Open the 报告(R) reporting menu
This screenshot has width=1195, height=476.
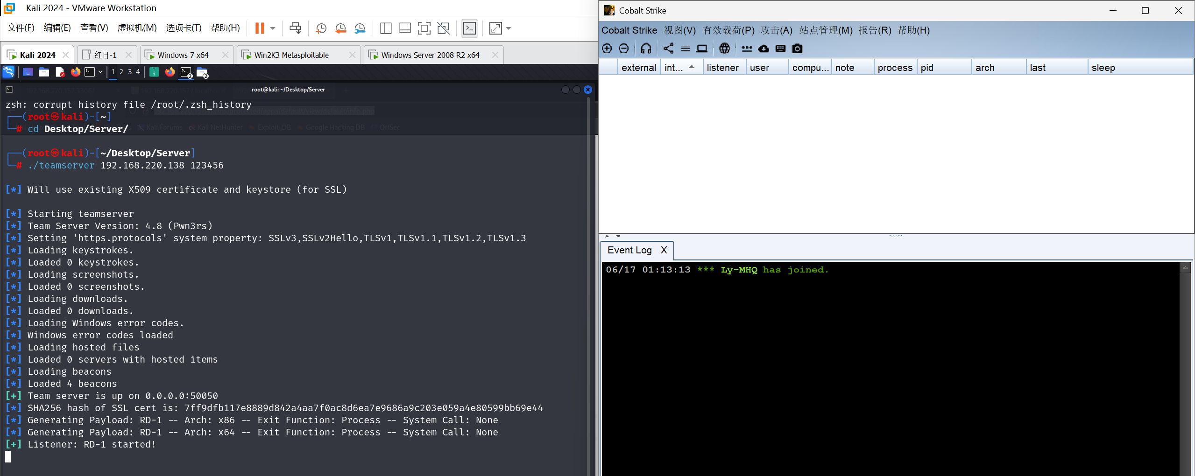tap(875, 30)
